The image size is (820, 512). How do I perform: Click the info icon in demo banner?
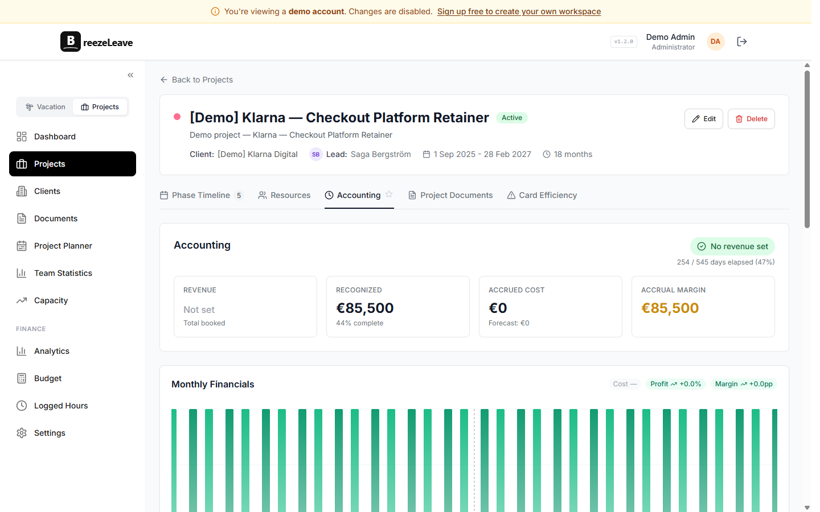click(x=215, y=11)
